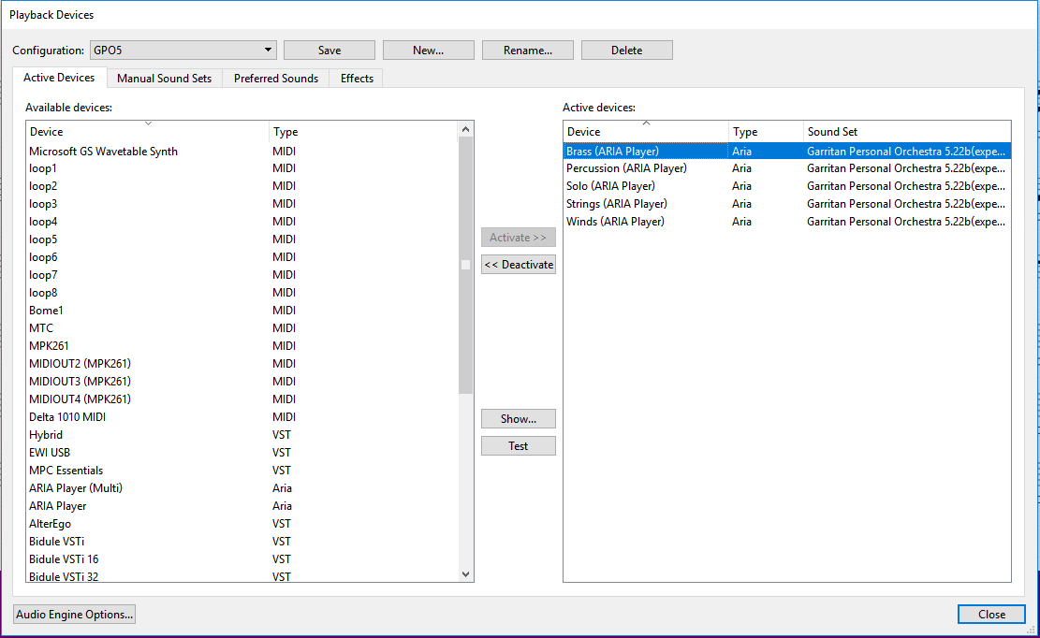The image size is (1040, 638).
Task: Click the Show... device button
Action: click(x=519, y=419)
